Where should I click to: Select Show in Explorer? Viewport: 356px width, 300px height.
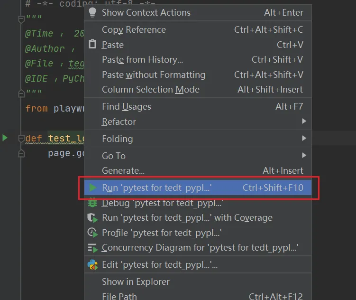[198, 282]
